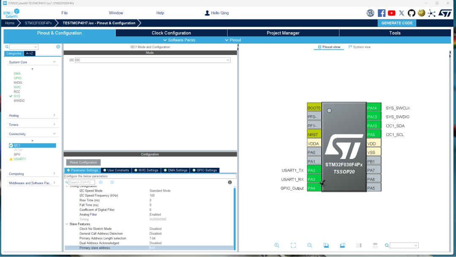
Task: Open the category search dropdown box
Action: pyautogui.click(x=24, y=47)
